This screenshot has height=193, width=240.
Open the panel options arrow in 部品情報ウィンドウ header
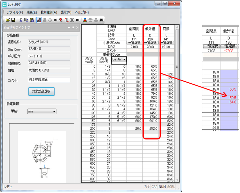point(69,27)
